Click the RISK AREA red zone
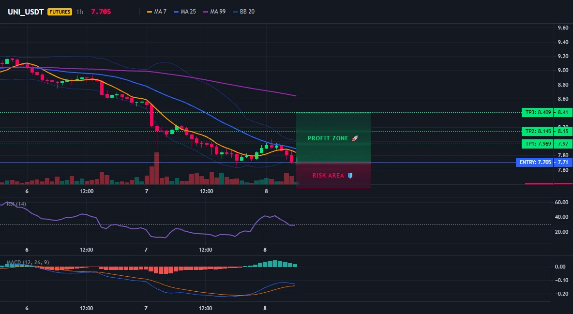This screenshot has height=314, width=573. pos(333,176)
